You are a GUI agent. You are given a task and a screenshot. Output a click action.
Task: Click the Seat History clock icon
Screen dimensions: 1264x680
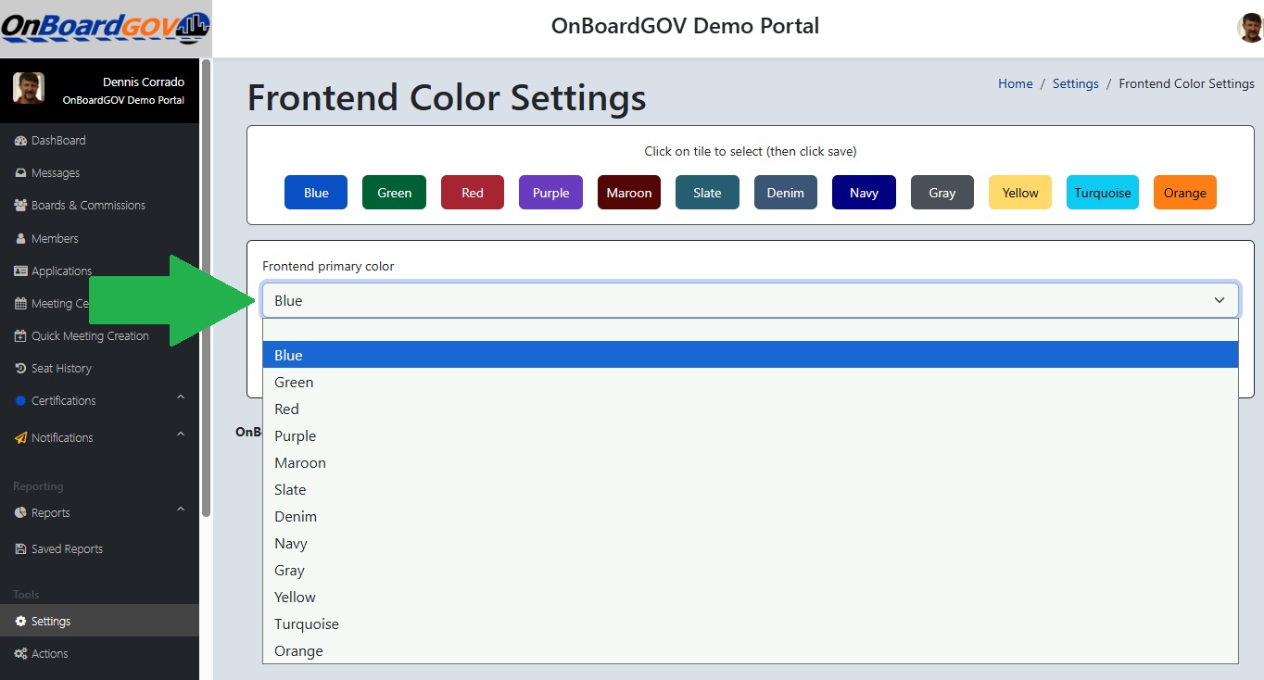21,368
